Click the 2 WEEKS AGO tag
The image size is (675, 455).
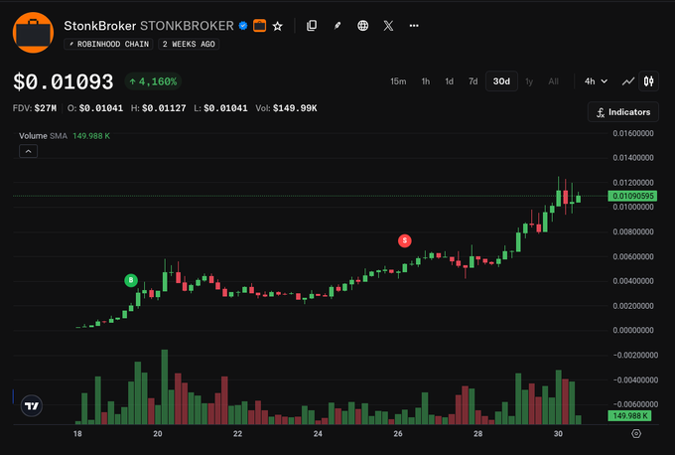point(189,44)
